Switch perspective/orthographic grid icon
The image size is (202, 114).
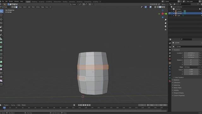165,30
